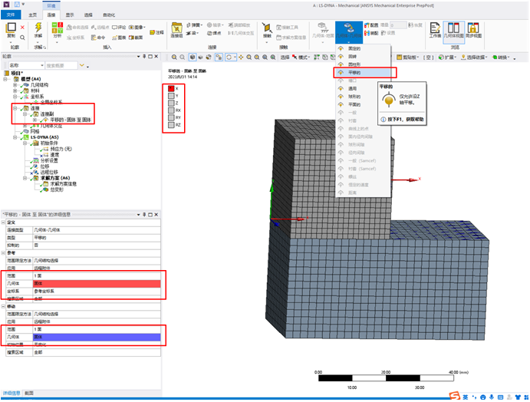Click the 求解 lightning bolt icon
The width and height of the screenshot is (530, 402).
pos(38,28)
